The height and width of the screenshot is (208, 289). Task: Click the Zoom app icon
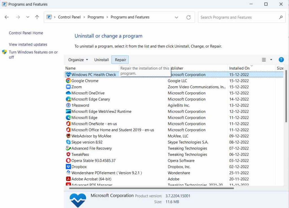coord(68,87)
